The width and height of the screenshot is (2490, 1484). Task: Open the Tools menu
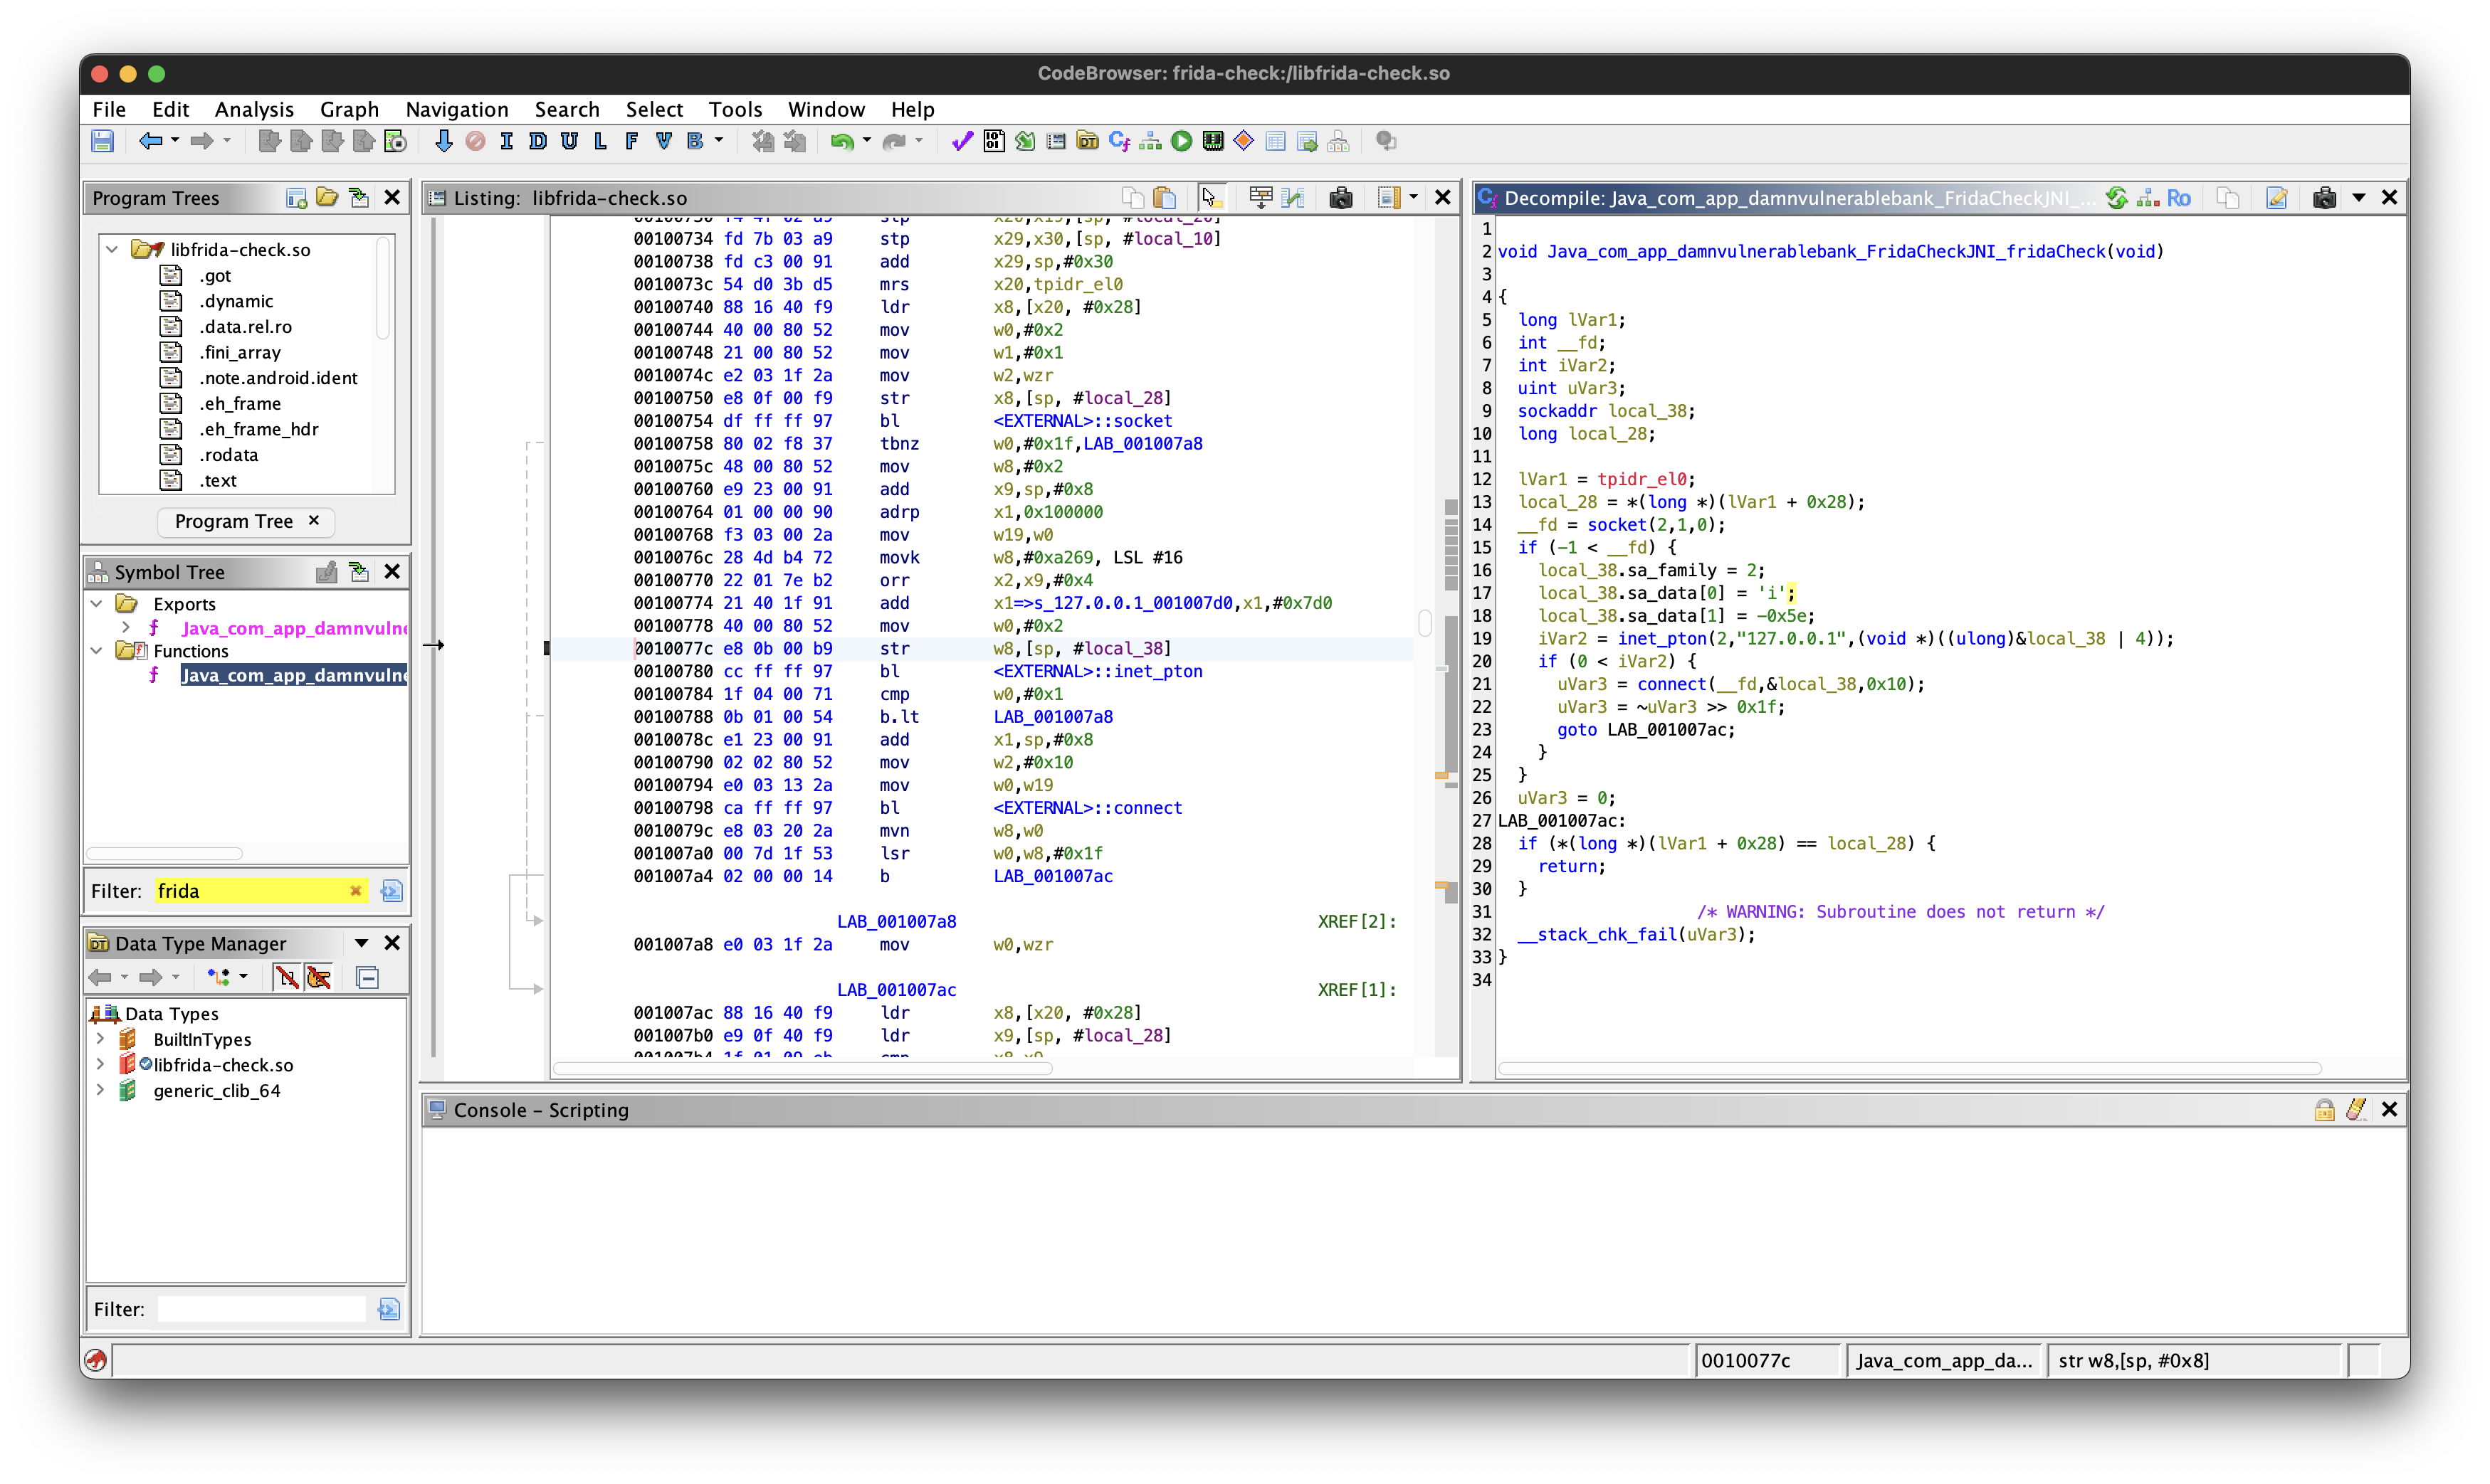coord(735,109)
